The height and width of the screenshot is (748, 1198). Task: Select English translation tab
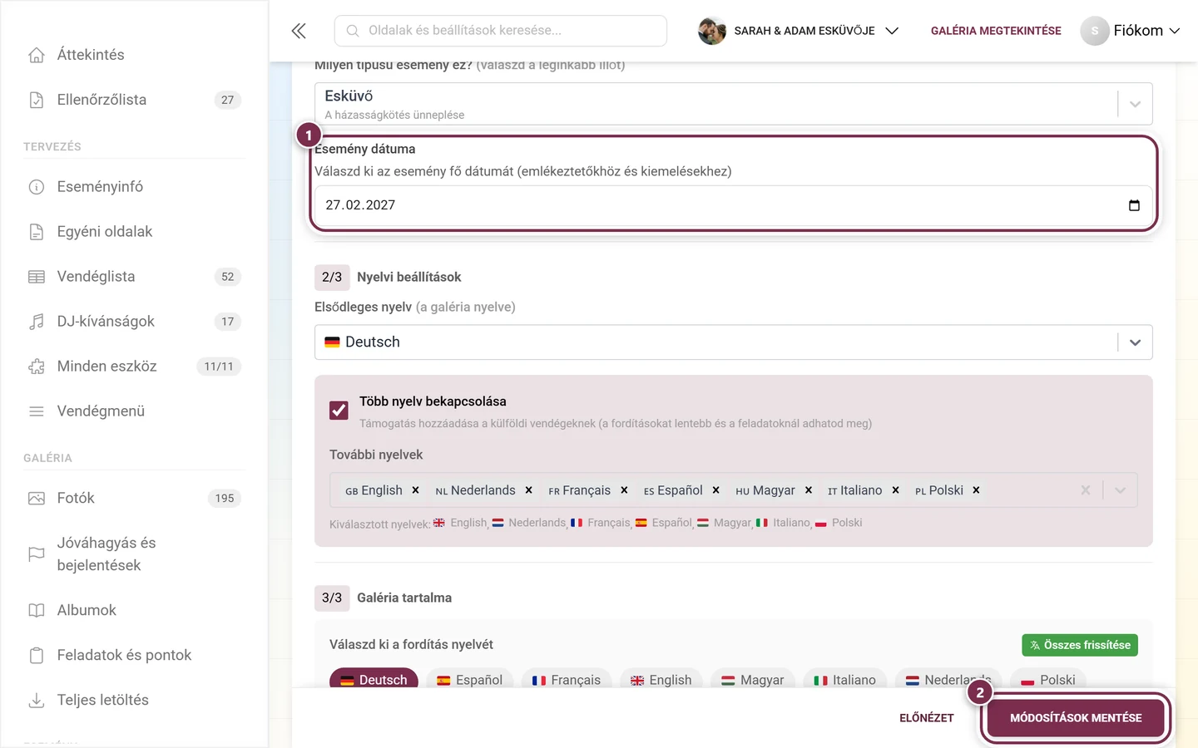pyautogui.click(x=661, y=680)
